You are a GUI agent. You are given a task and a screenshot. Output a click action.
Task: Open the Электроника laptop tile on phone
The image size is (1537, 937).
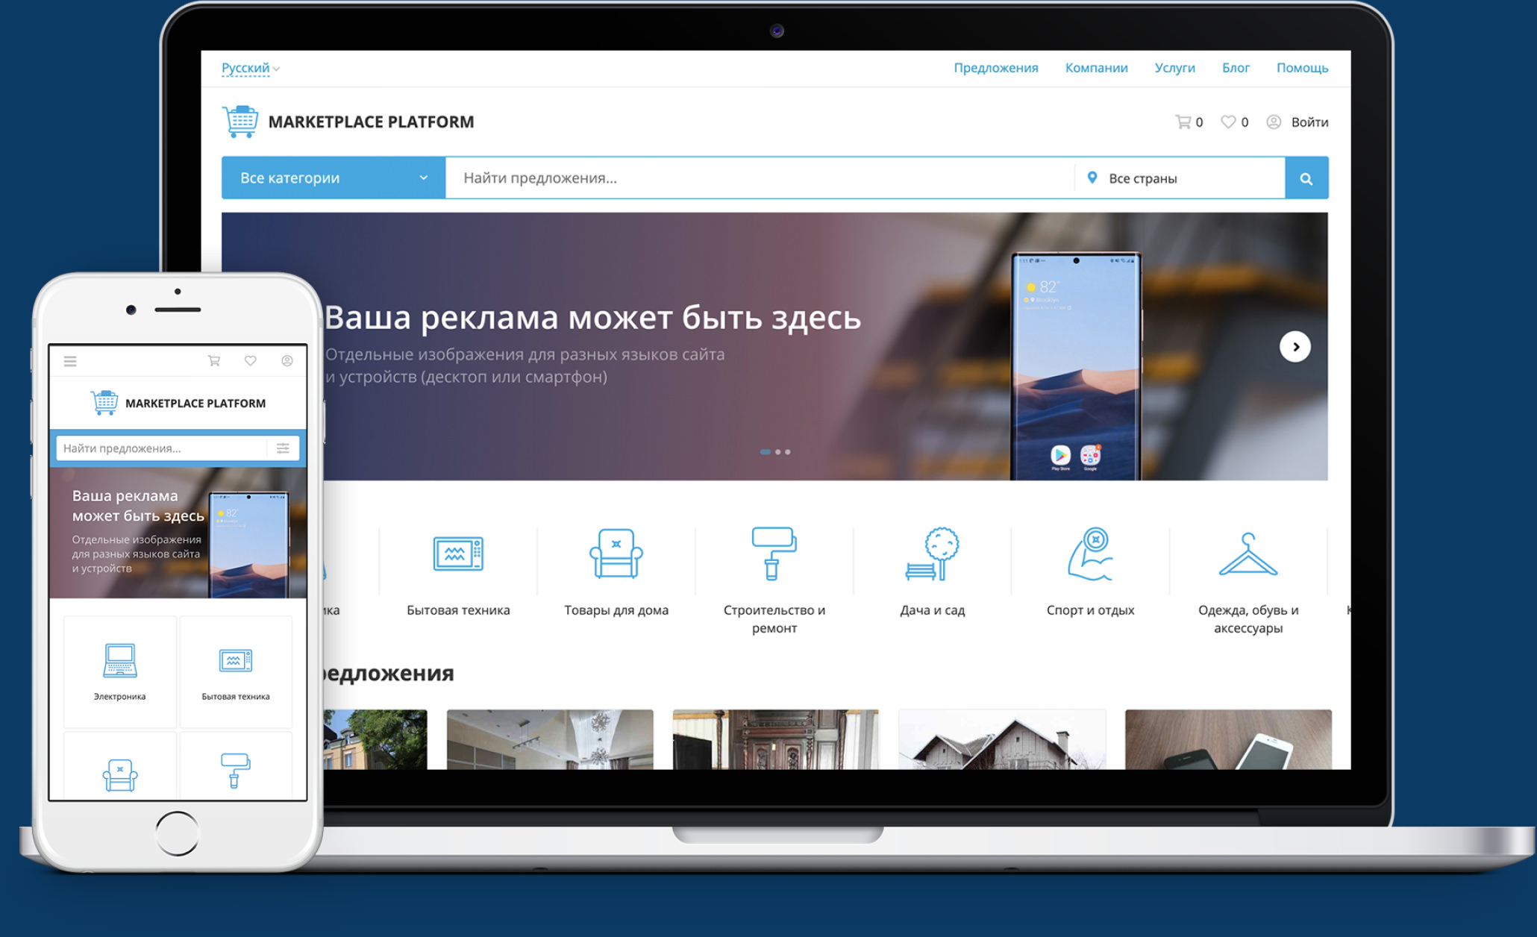[x=120, y=671]
